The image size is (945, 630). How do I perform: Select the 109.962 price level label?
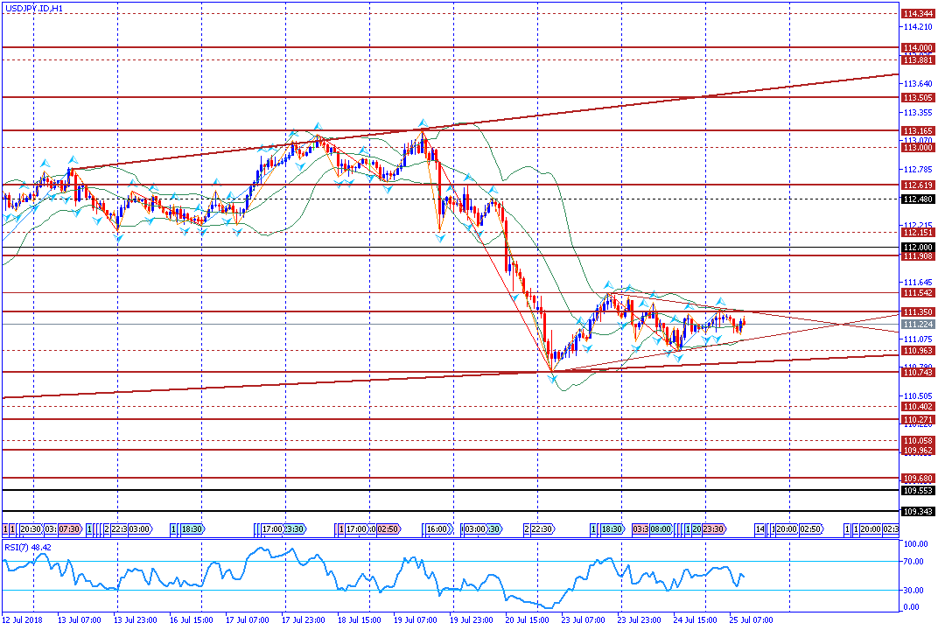tap(917, 451)
